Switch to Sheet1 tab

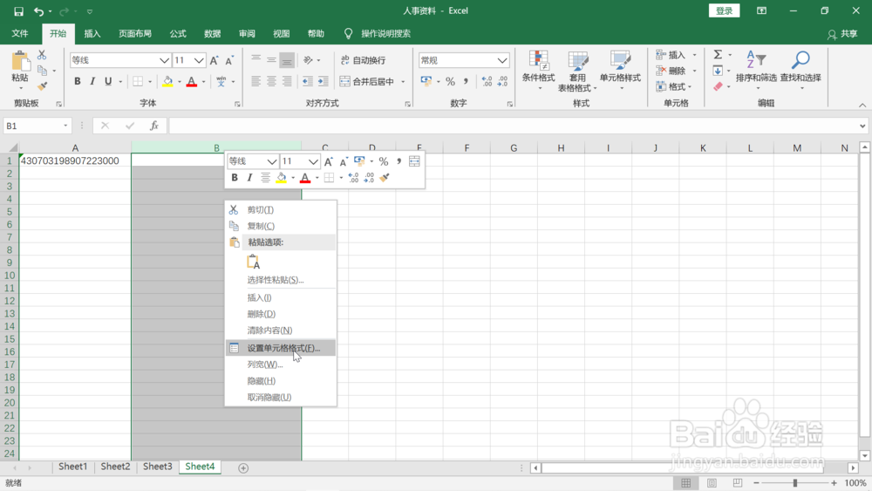point(73,467)
